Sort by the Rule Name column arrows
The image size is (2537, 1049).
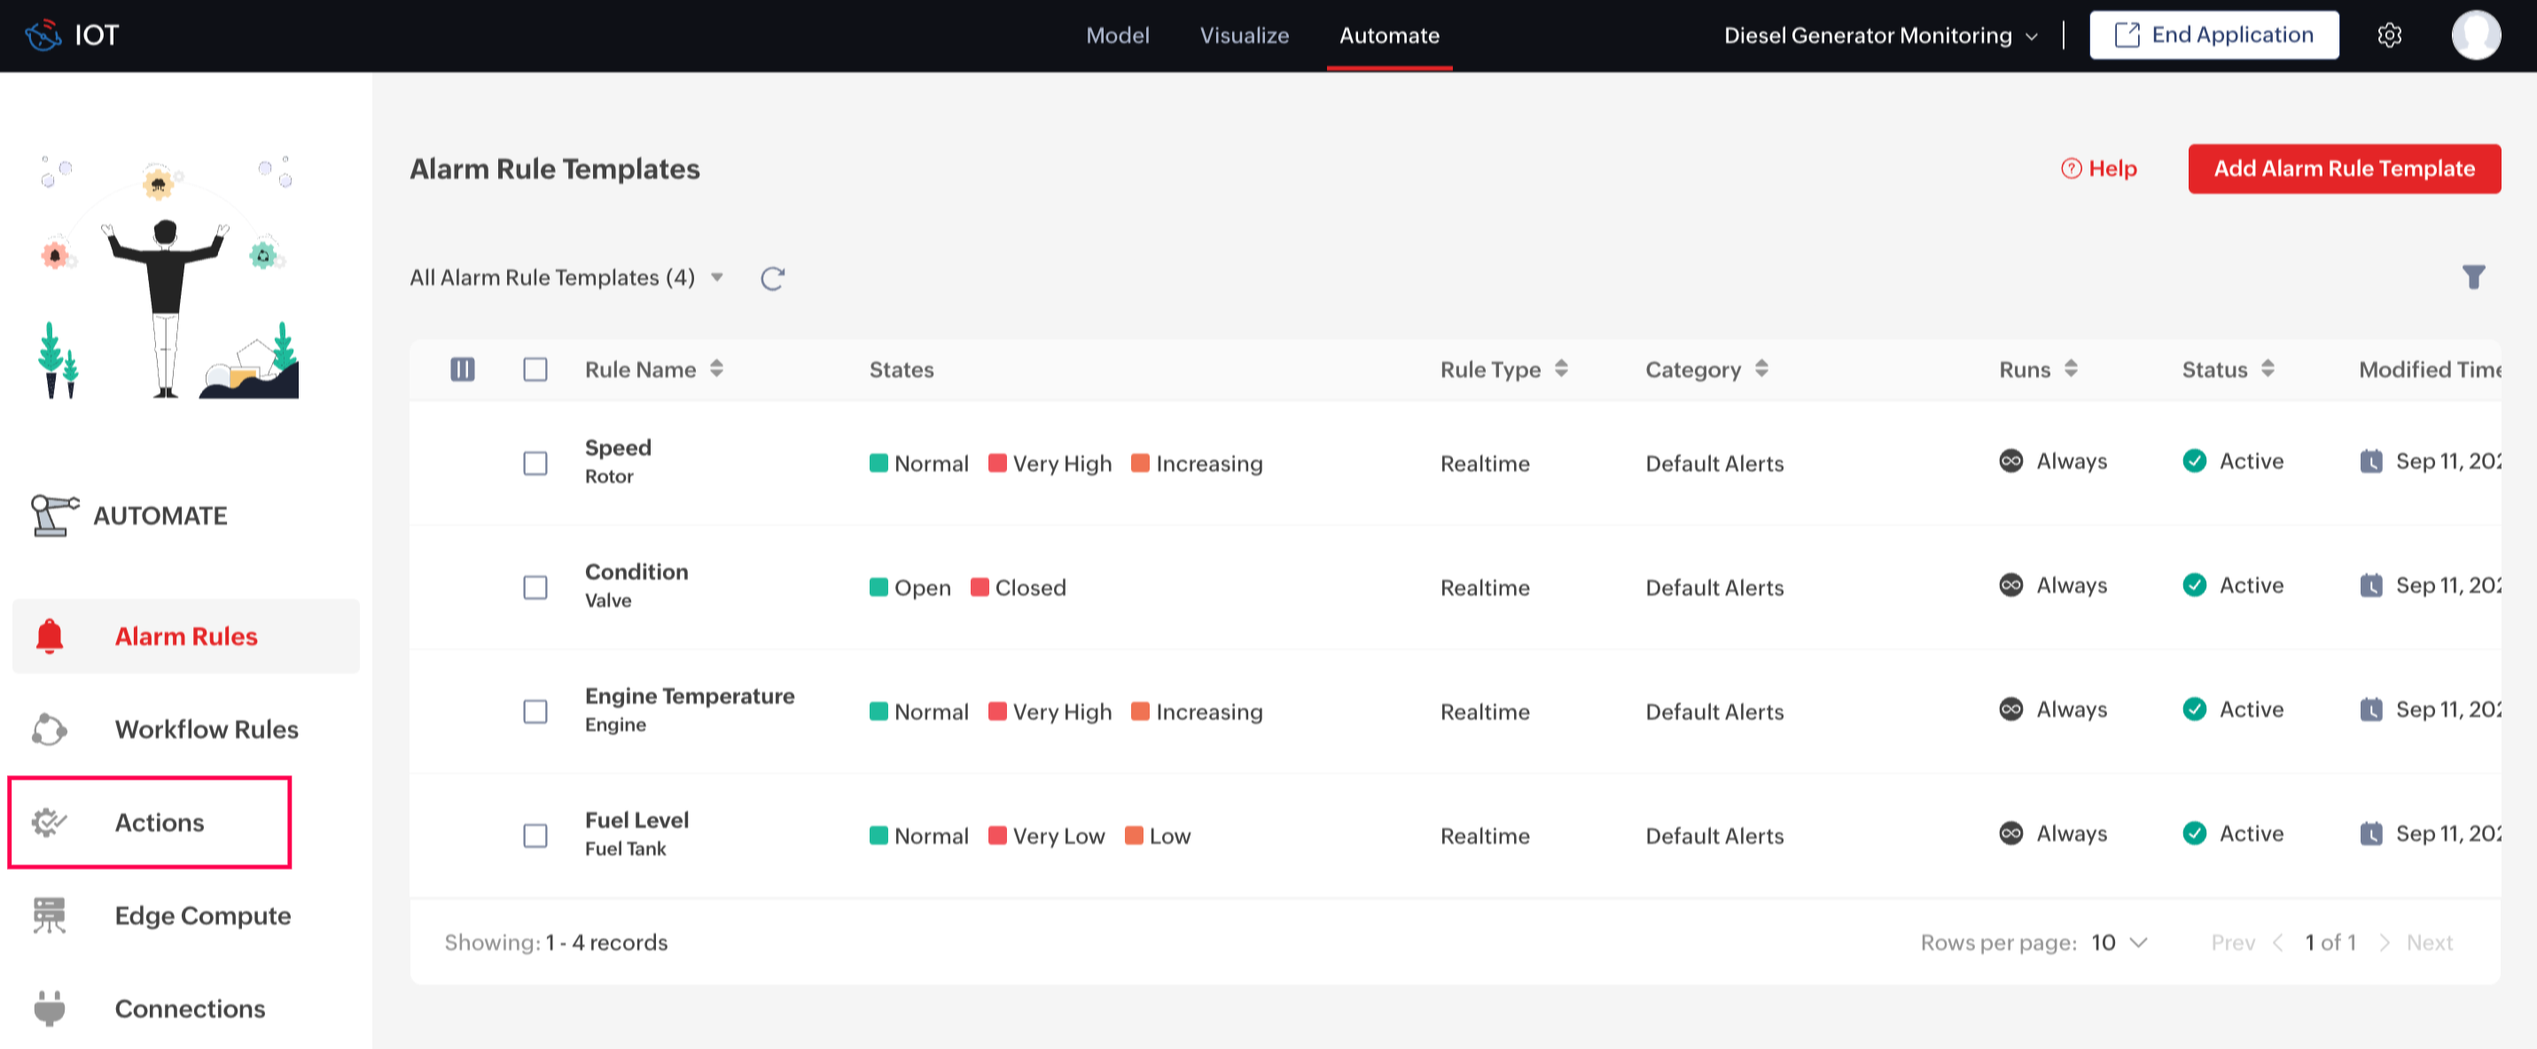coord(717,368)
